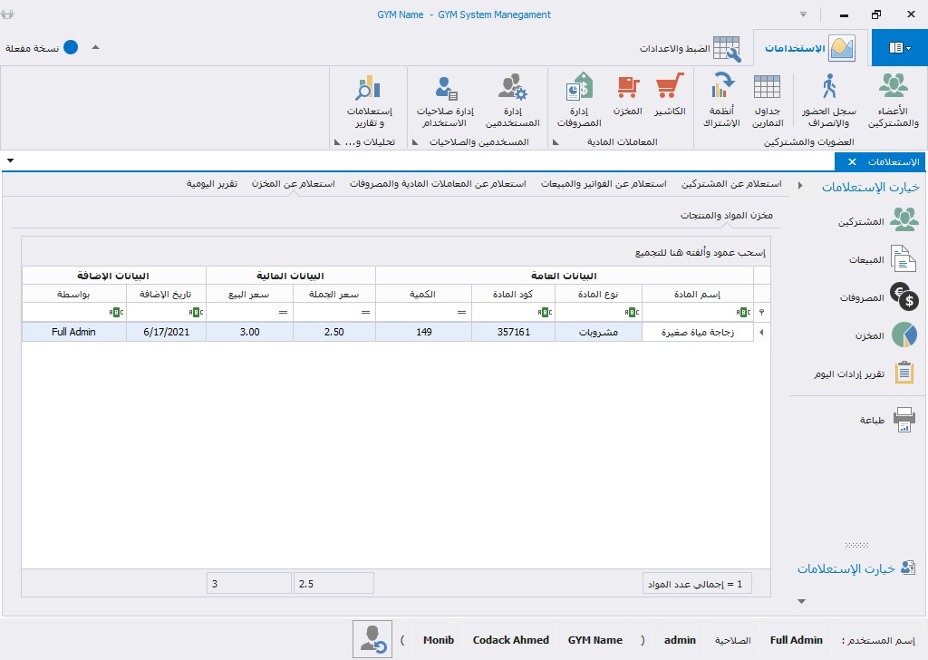Image resolution: width=928 pixels, height=660 pixels.
Task: Click the group-by drop panel text
Action: tap(701, 253)
